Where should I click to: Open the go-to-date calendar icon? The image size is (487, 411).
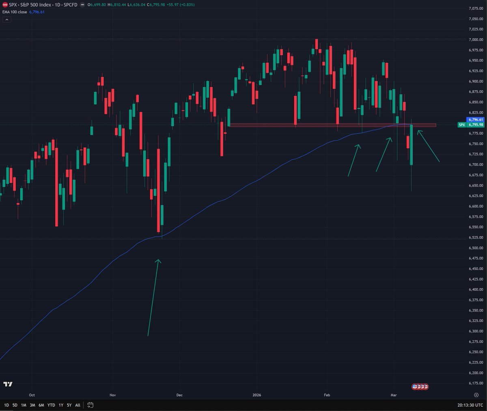91,405
